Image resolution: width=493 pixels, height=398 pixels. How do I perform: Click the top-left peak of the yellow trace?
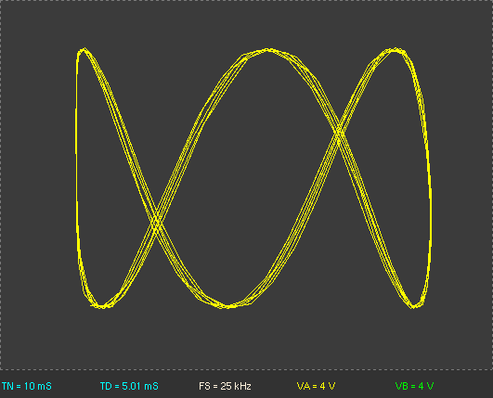(84, 49)
